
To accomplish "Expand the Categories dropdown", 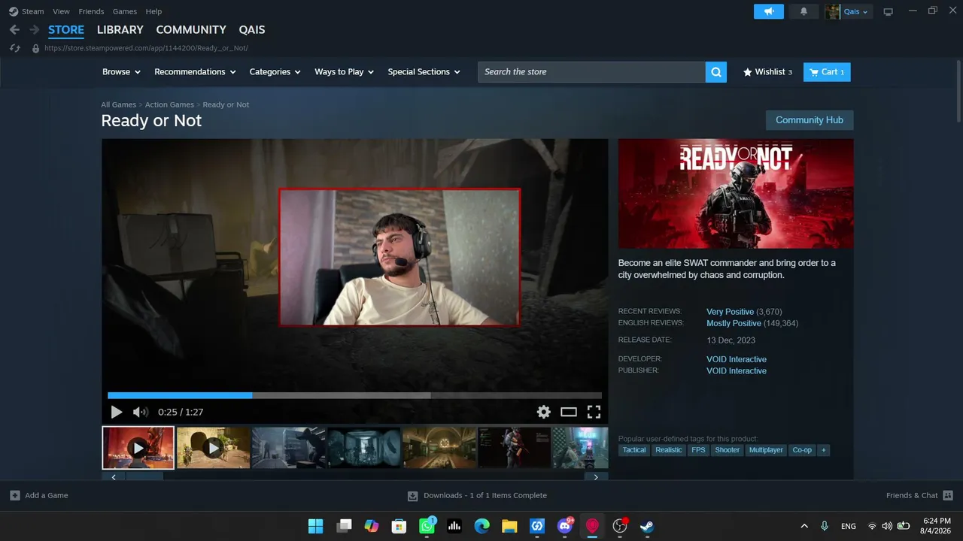I will point(275,72).
